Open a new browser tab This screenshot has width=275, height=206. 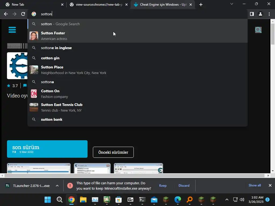[x=201, y=5]
